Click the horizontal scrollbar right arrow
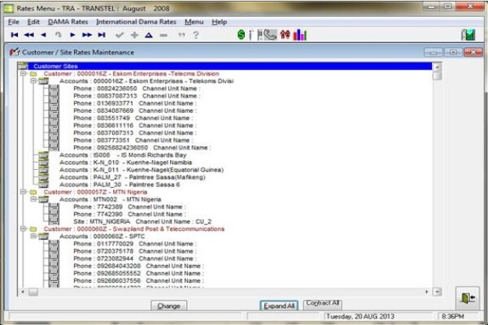The width and height of the screenshot is (488, 325). point(426,292)
